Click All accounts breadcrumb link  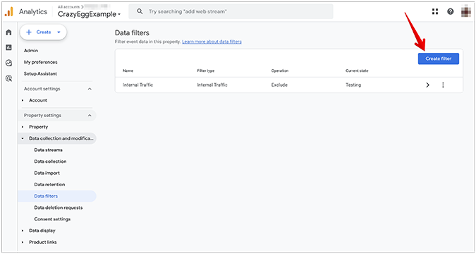click(x=68, y=6)
